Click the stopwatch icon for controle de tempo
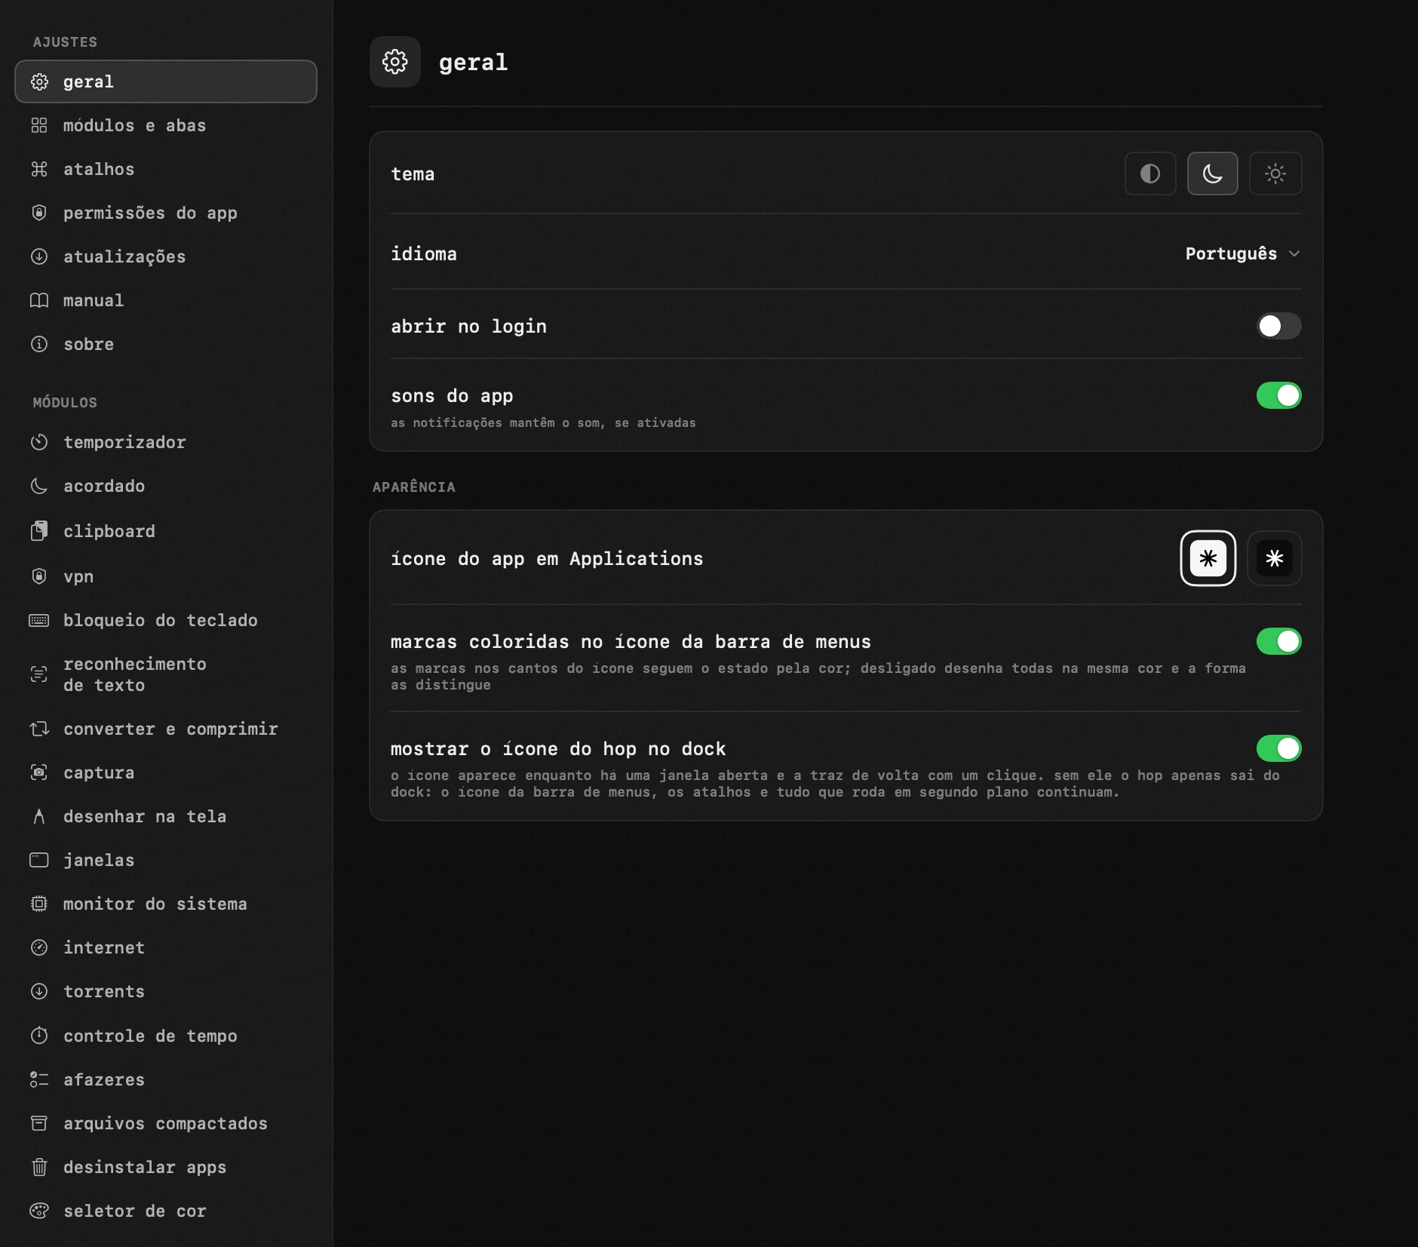Image resolution: width=1418 pixels, height=1247 pixels. (39, 1036)
